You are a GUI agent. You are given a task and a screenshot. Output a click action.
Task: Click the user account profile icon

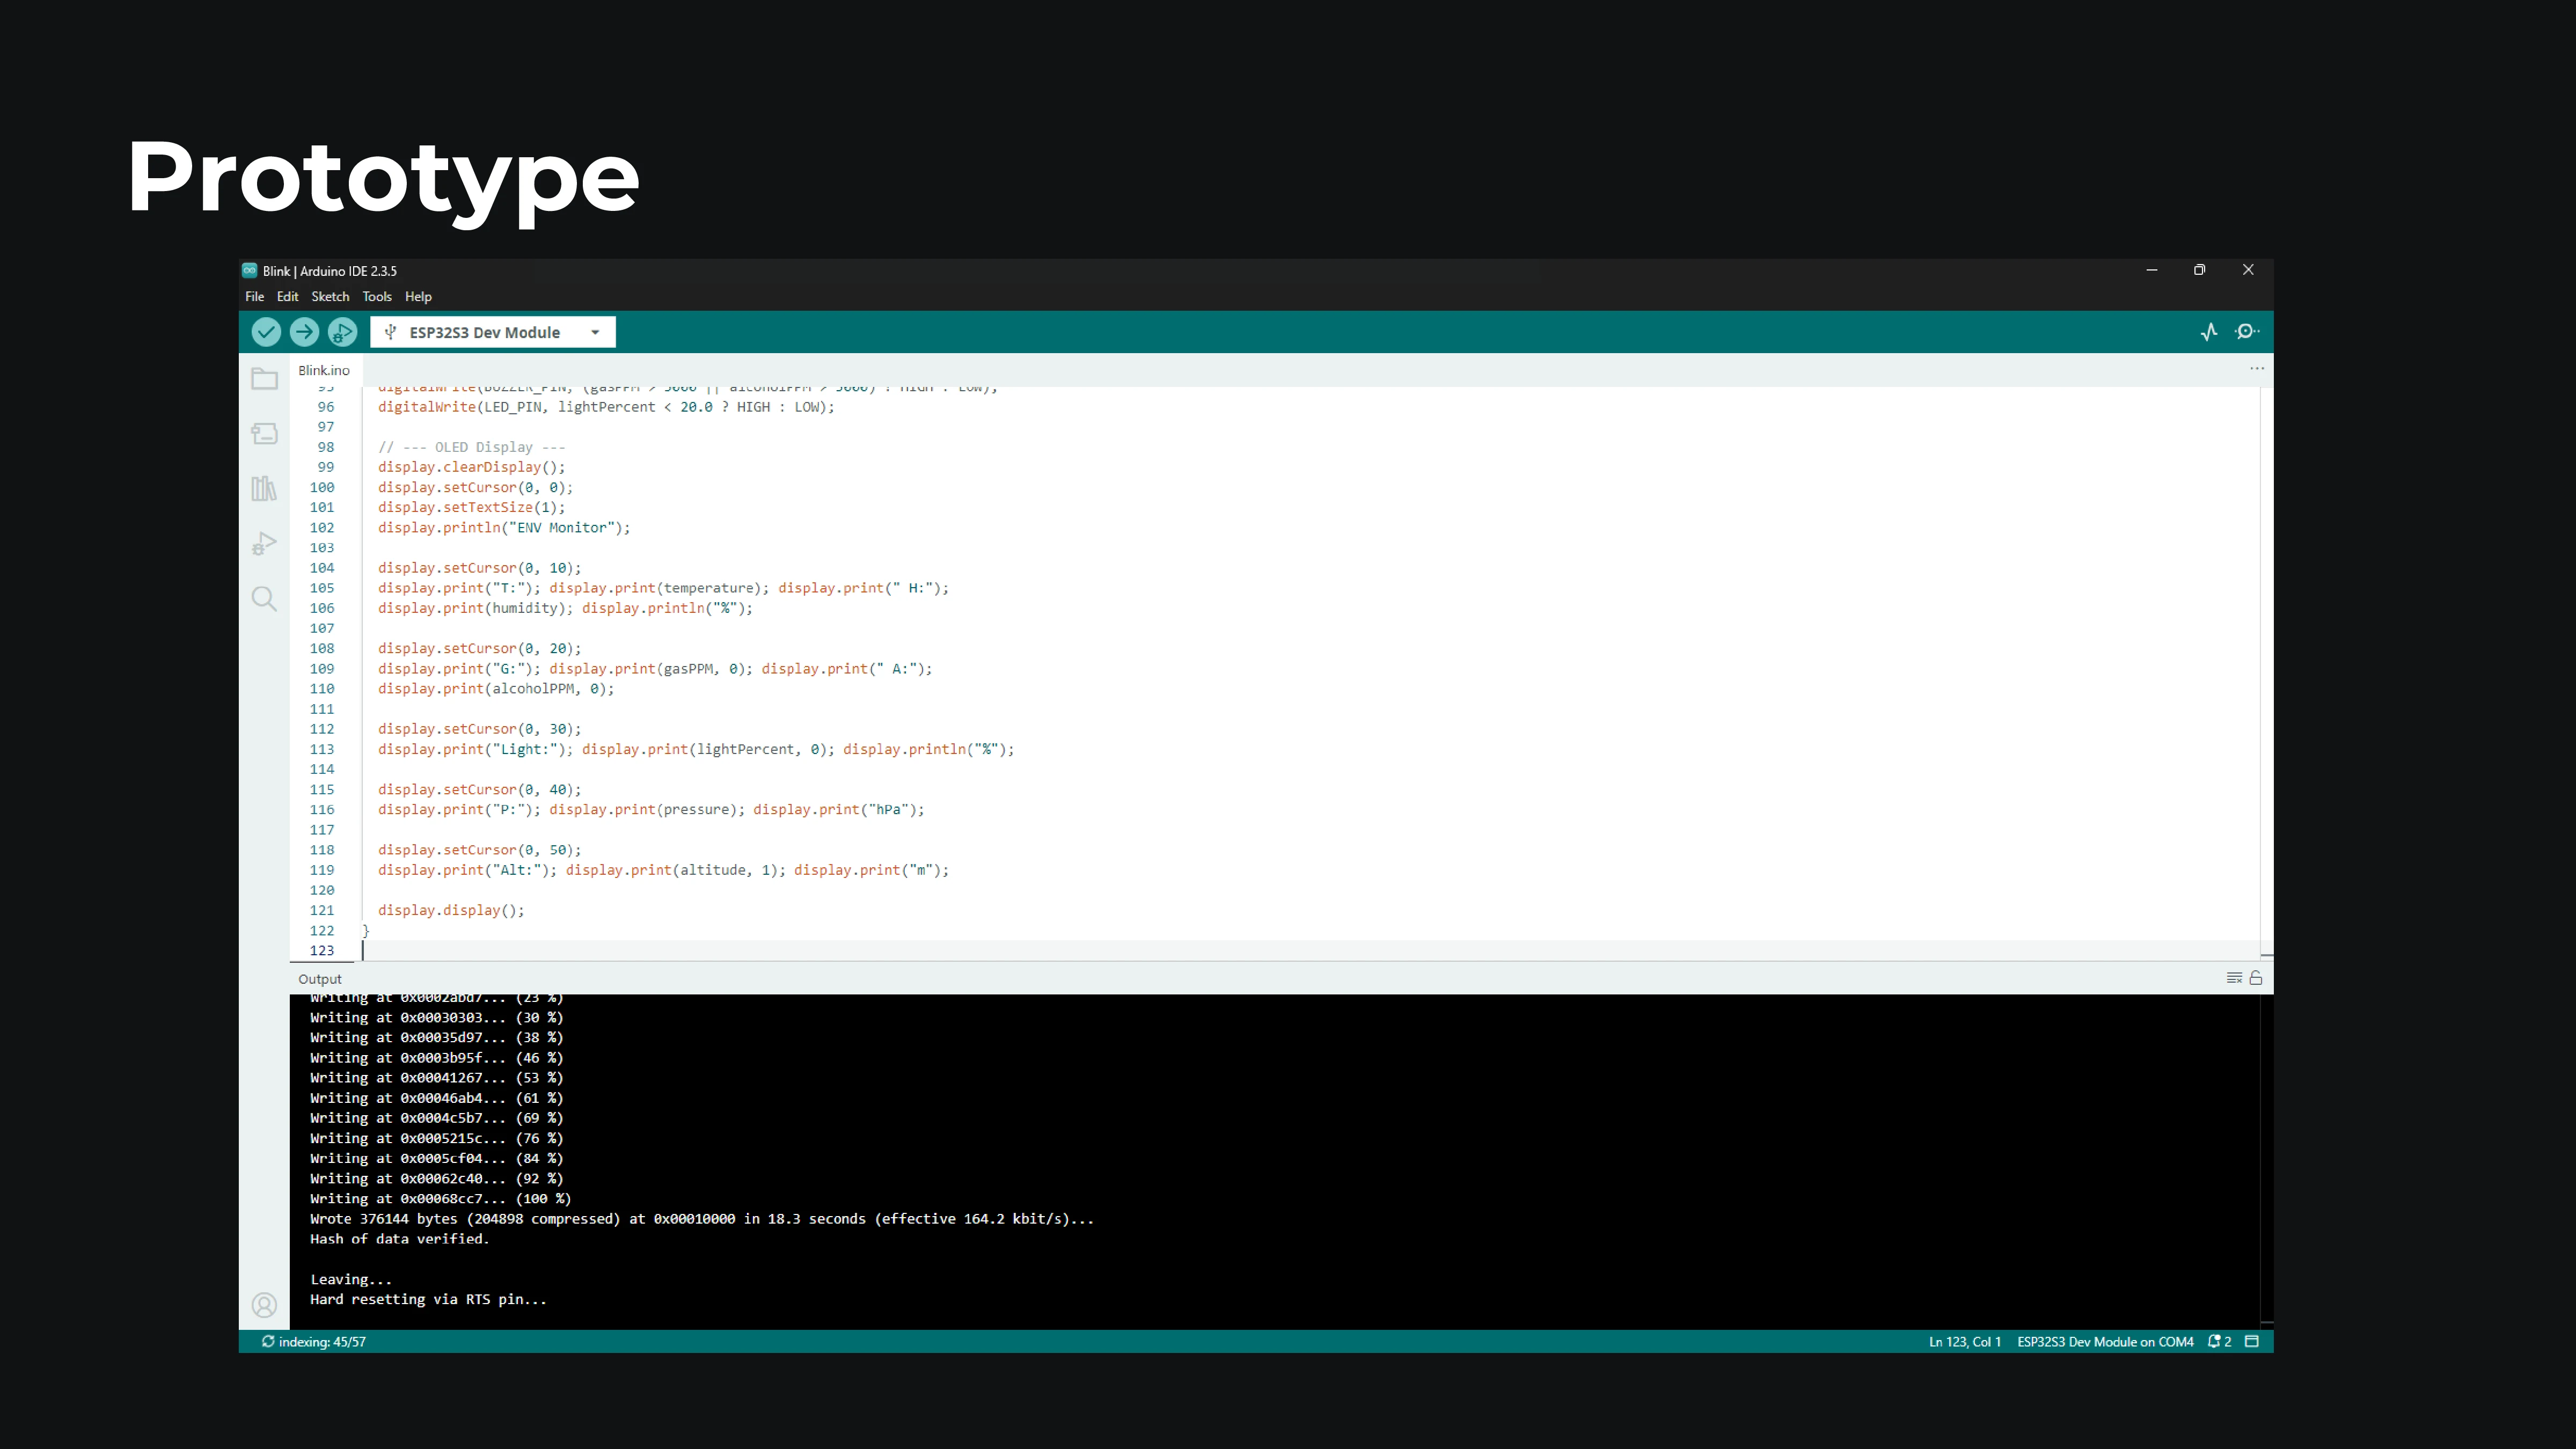pos(264,1305)
